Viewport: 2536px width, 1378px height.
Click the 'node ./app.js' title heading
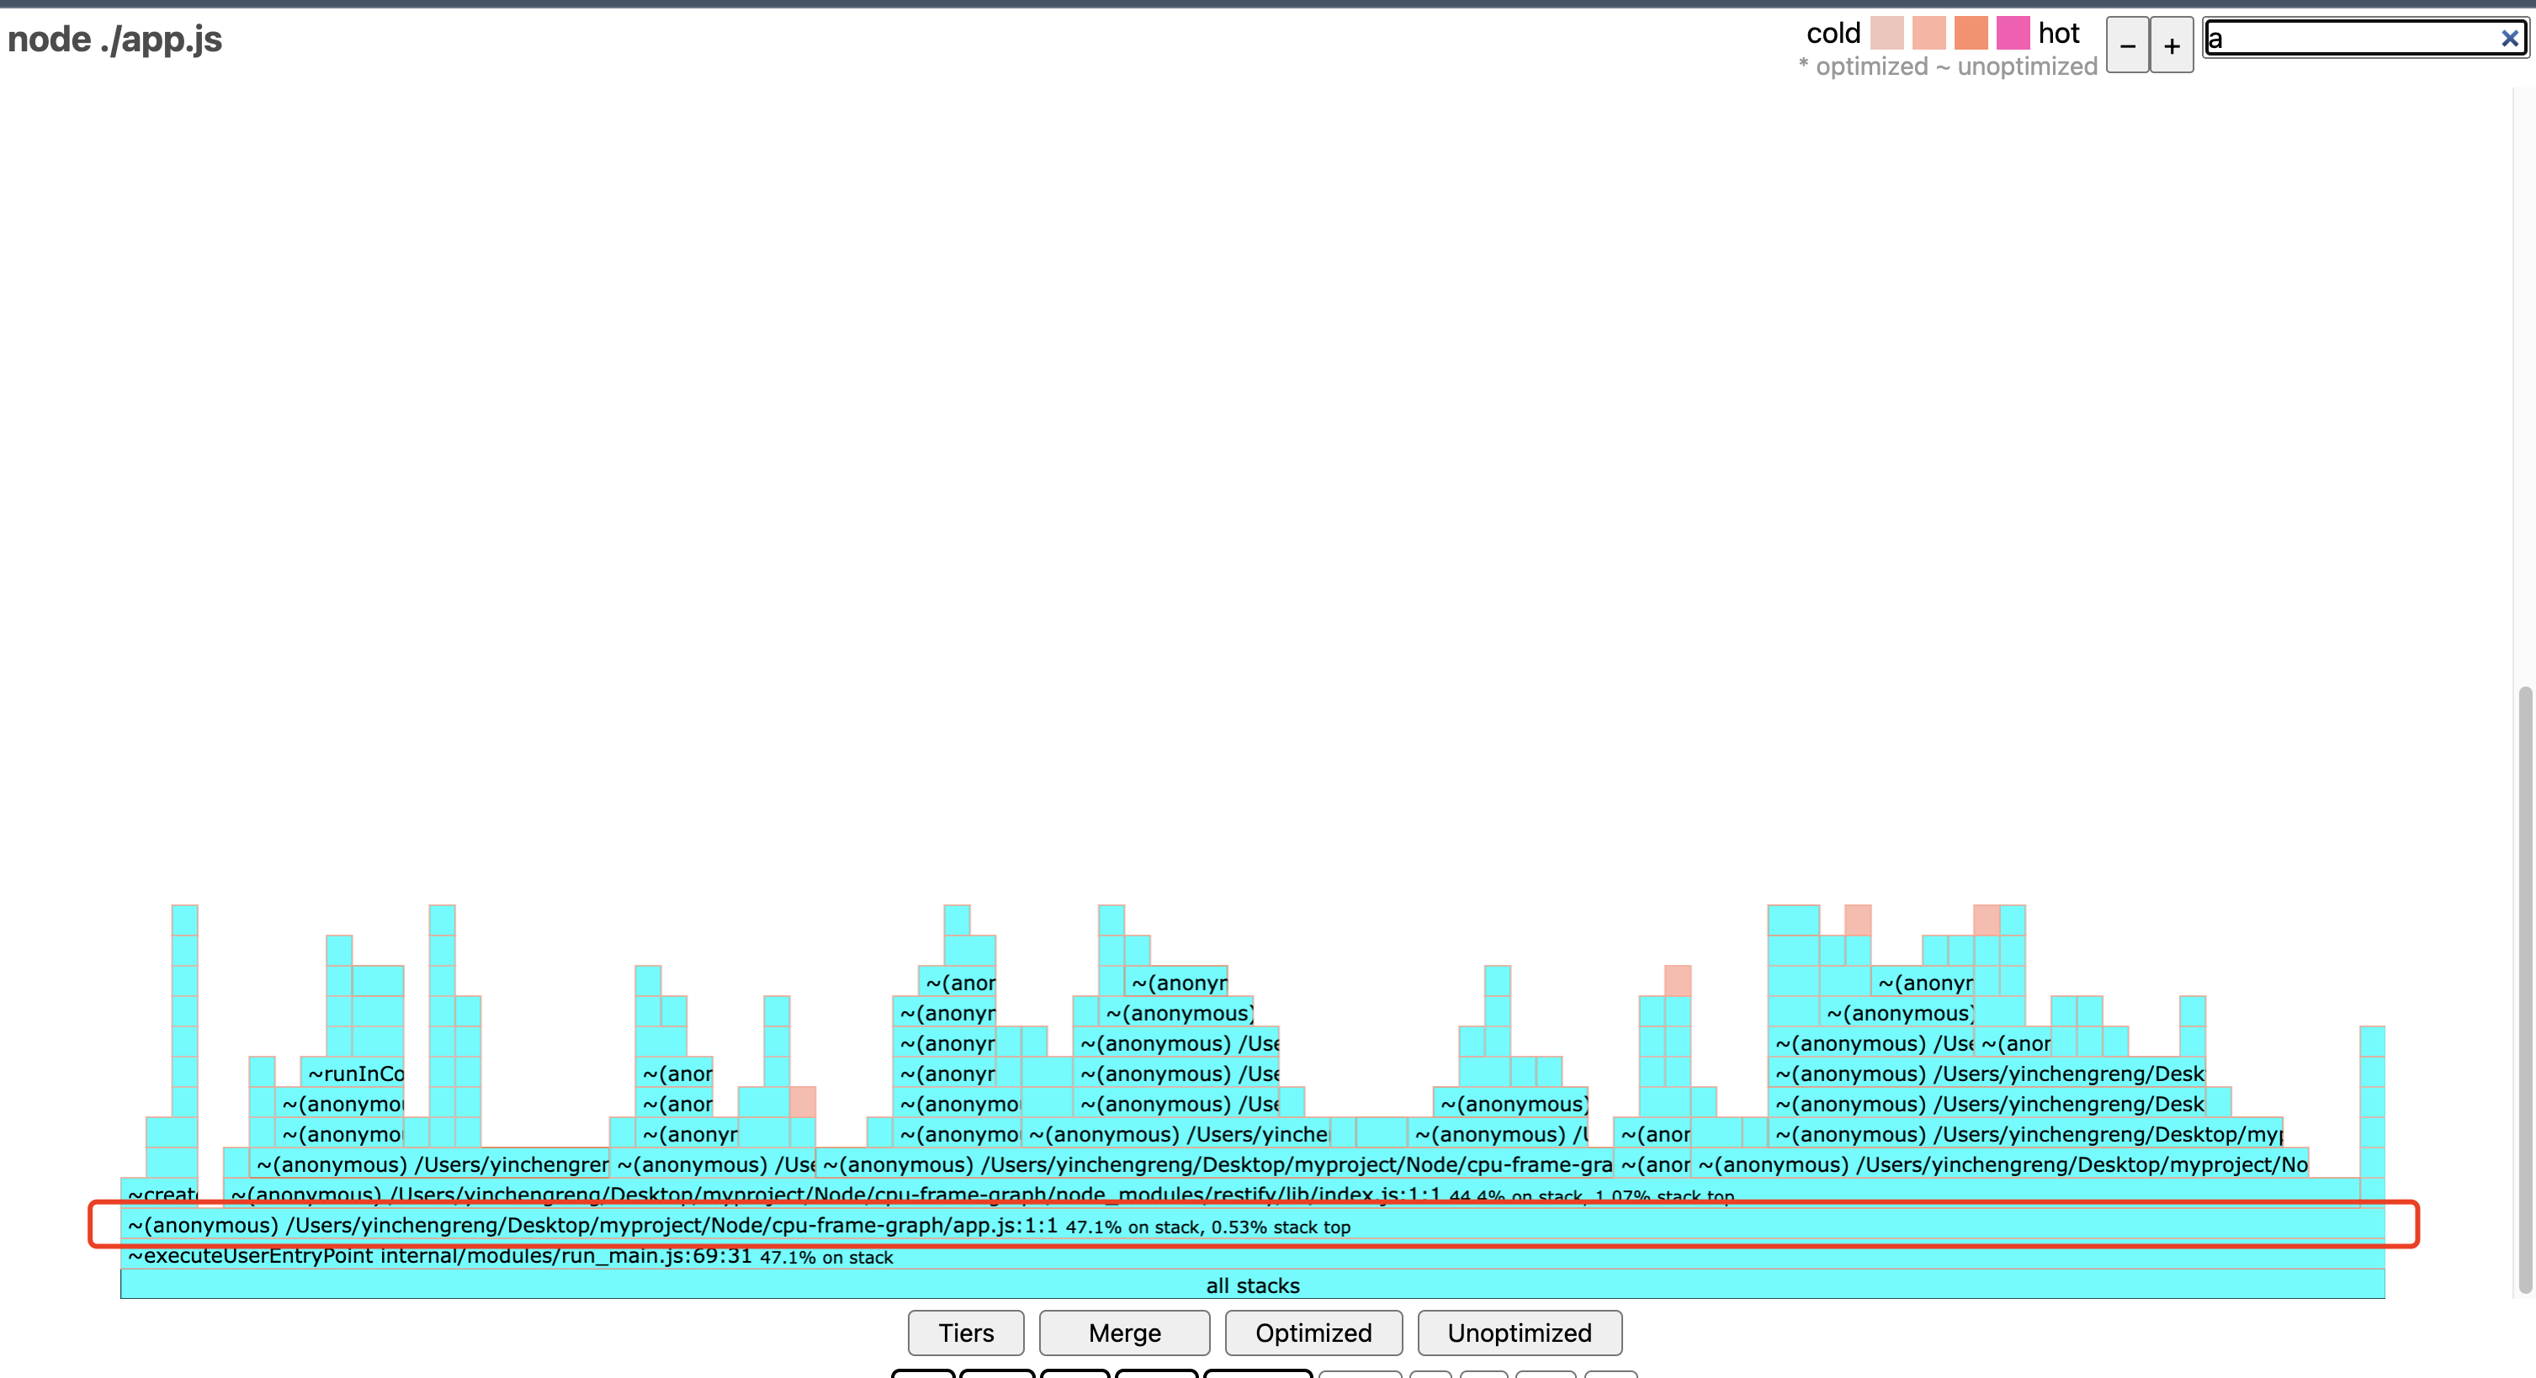115,40
